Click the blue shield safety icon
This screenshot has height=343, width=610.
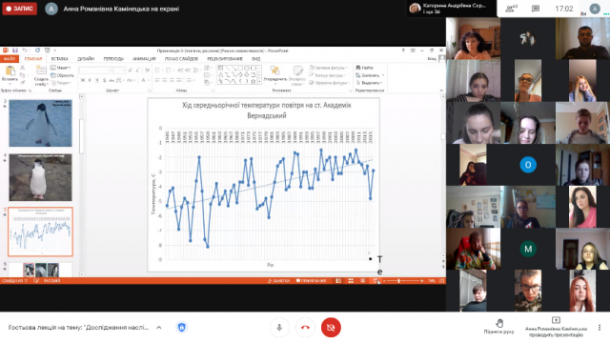click(181, 328)
